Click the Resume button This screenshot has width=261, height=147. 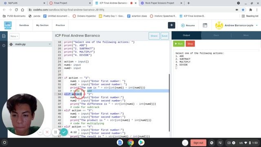pyautogui.click(x=188, y=25)
